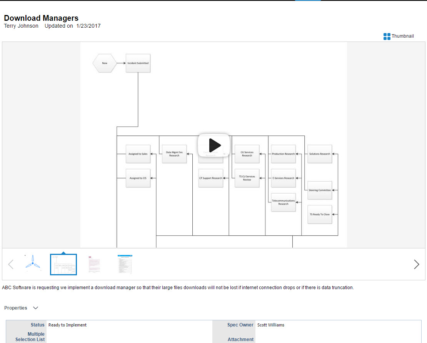427x343 pixels.
Task: Click the CU Services Research box
Action: (247, 154)
